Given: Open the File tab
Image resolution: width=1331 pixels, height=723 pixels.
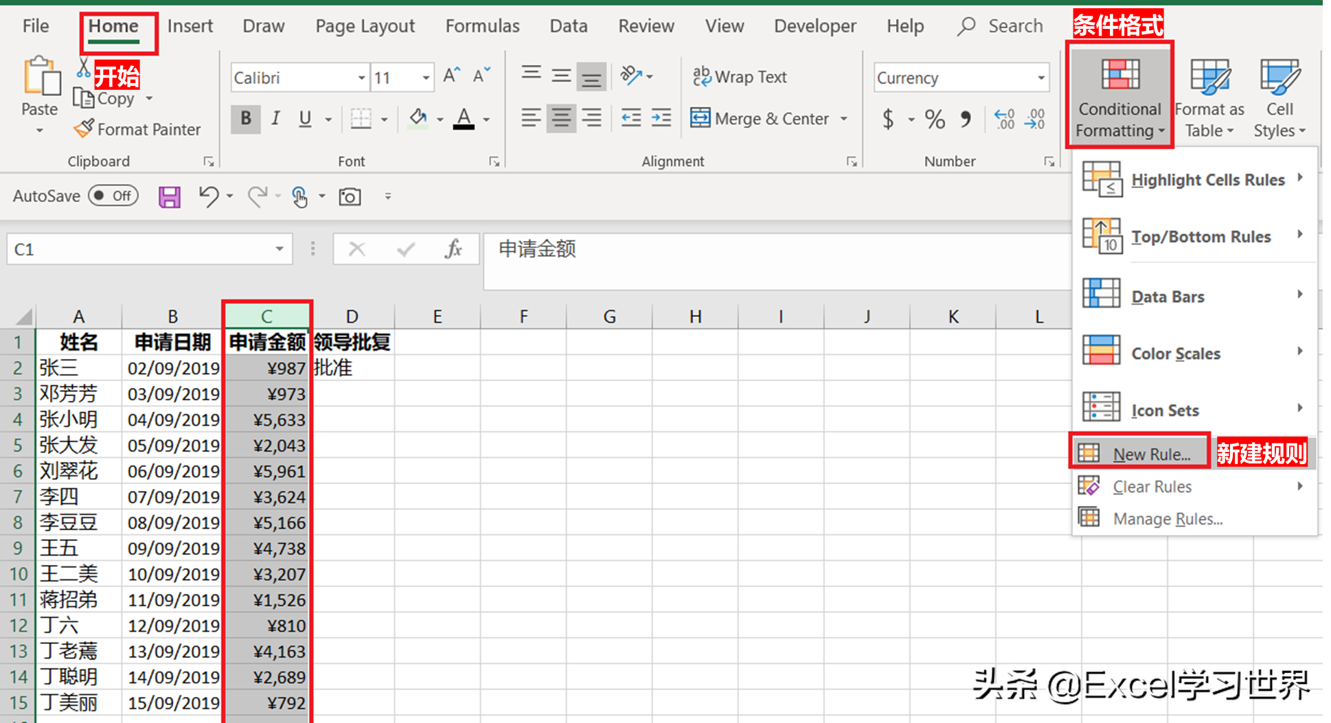Looking at the screenshot, I should click(x=36, y=26).
